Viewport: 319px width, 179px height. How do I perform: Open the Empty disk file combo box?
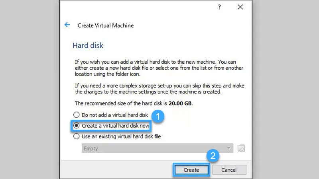pyautogui.click(x=158, y=148)
